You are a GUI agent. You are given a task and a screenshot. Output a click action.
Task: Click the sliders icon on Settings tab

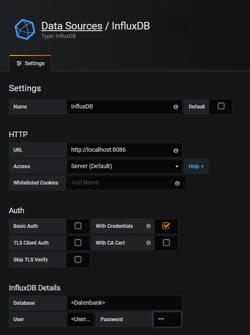19,63
